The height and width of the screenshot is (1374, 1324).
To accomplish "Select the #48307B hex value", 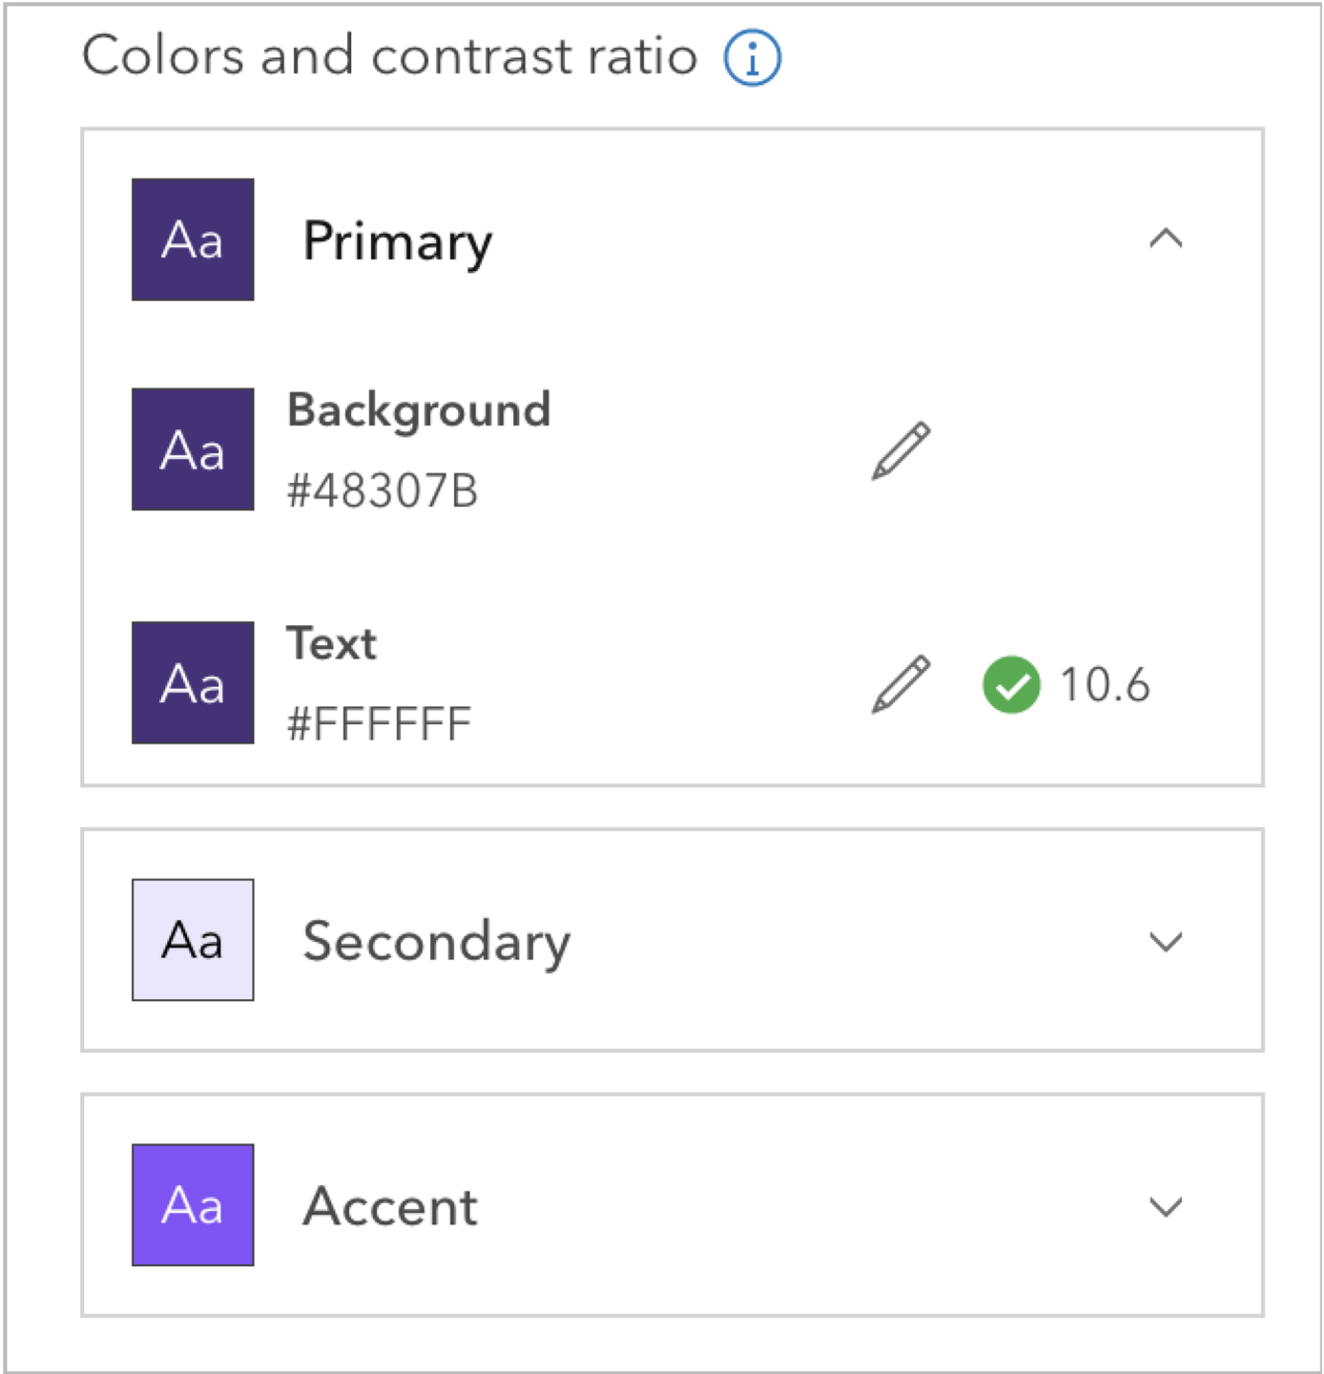I will tap(383, 491).
